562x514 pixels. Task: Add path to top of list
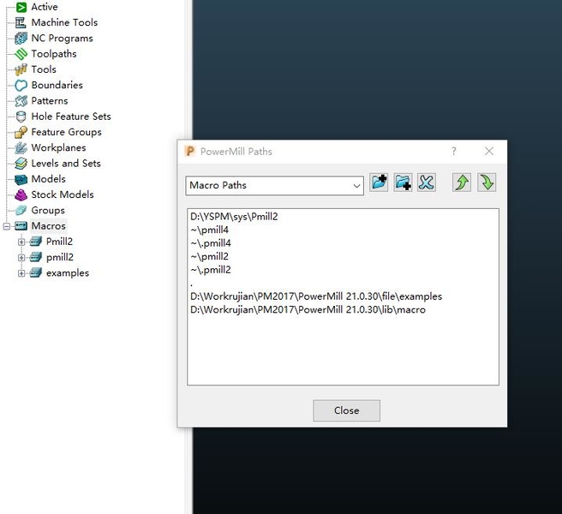379,182
